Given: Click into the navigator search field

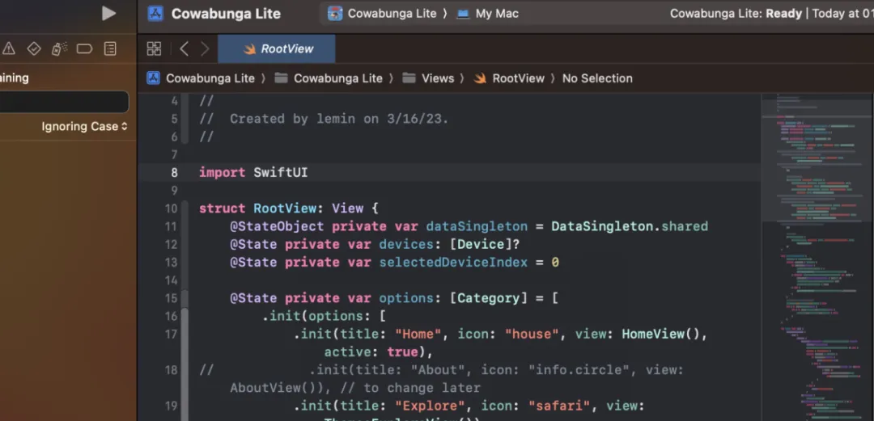Looking at the screenshot, I should [64, 103].
